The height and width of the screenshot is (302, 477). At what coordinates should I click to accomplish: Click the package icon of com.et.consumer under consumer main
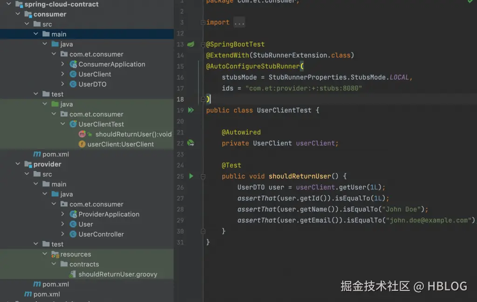[64, 54]
